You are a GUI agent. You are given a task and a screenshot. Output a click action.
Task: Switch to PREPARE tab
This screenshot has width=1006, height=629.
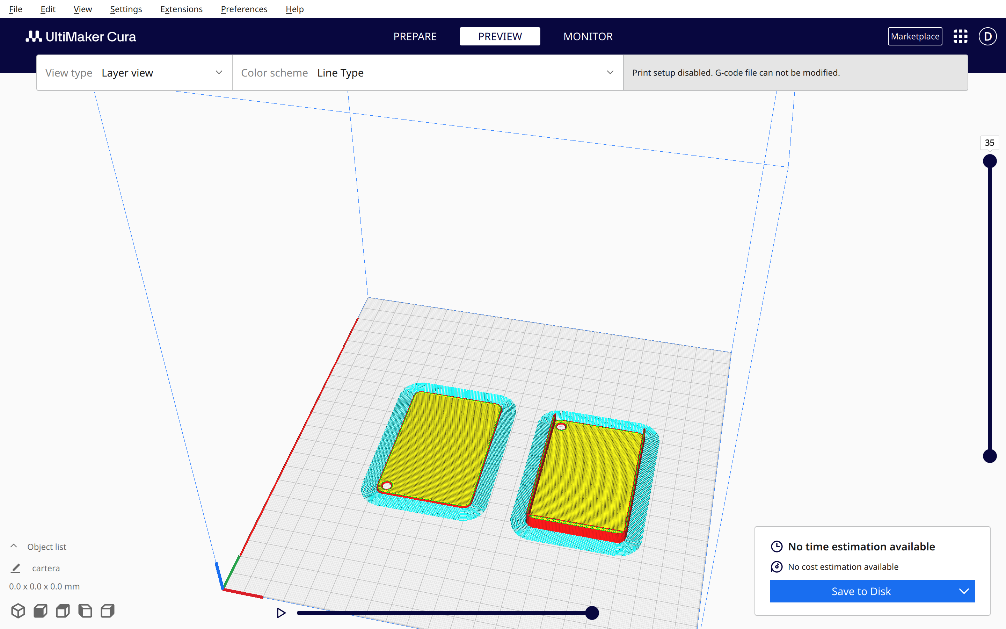415,36
